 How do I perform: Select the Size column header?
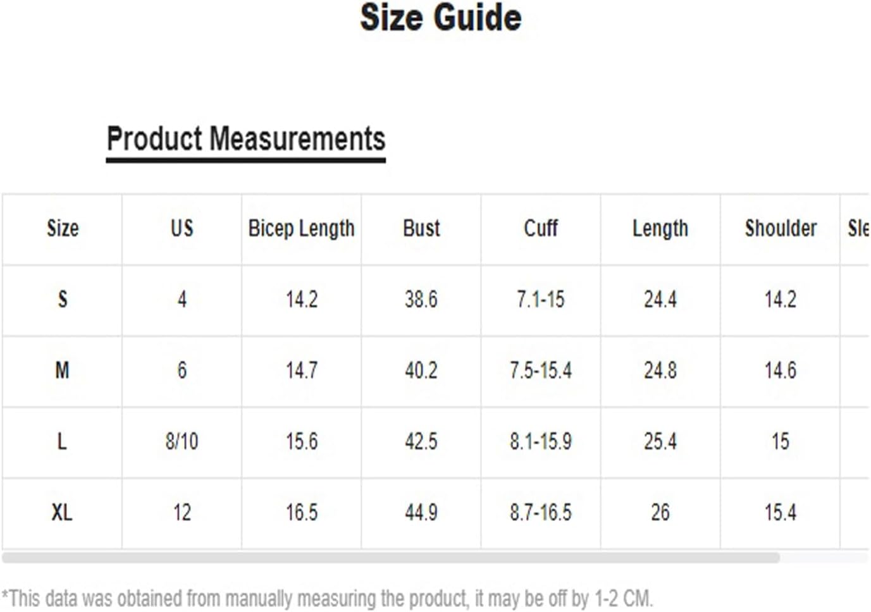point(63,228)
